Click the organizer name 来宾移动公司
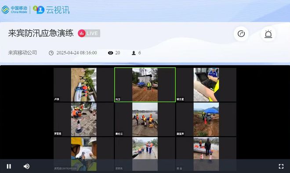The width and height of the screenshot is (290, 173). point(22,53)
